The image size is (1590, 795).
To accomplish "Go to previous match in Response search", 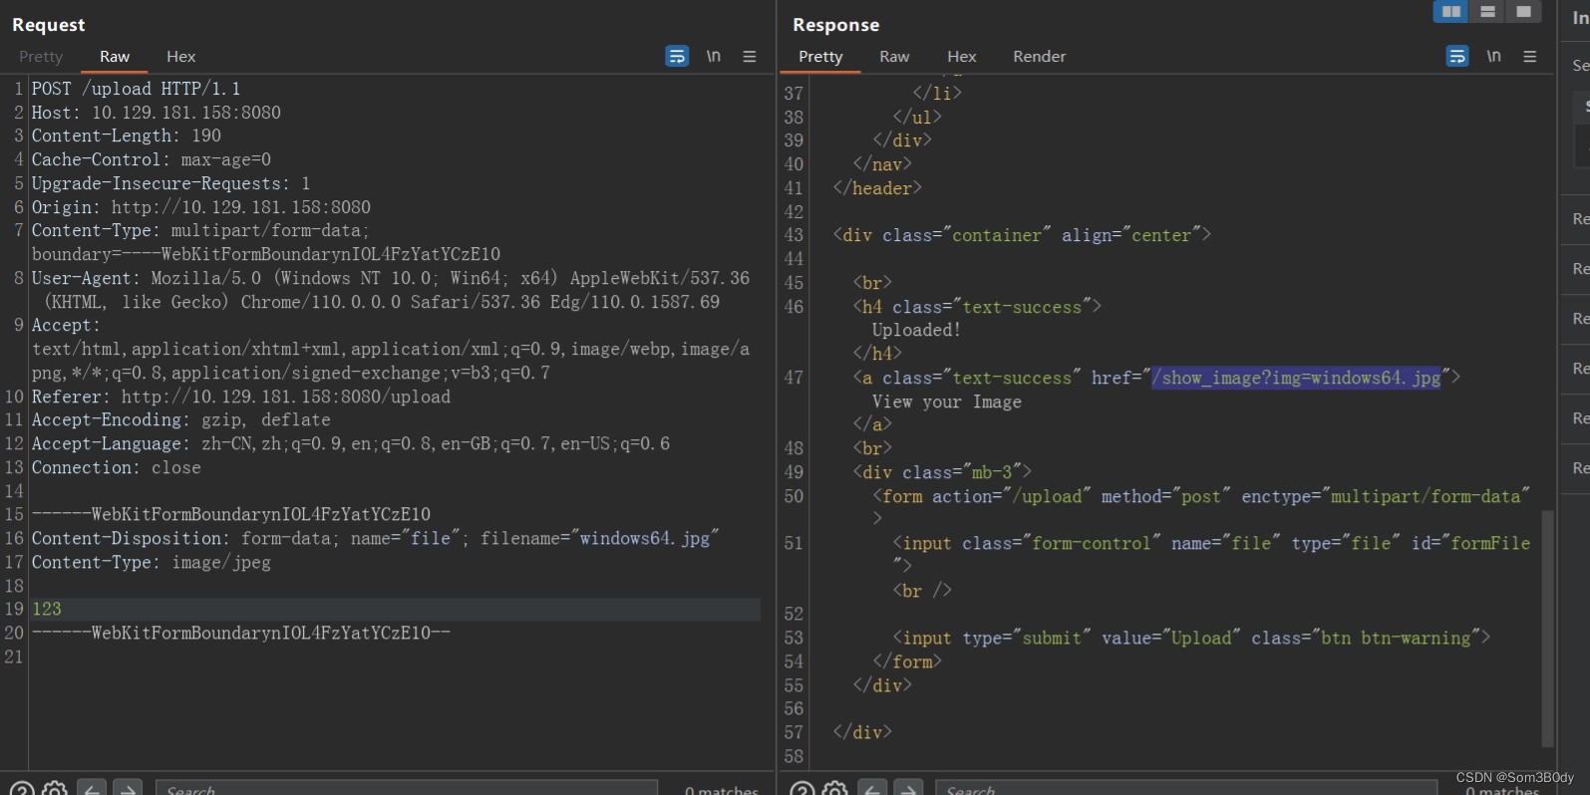I will 872,789.
